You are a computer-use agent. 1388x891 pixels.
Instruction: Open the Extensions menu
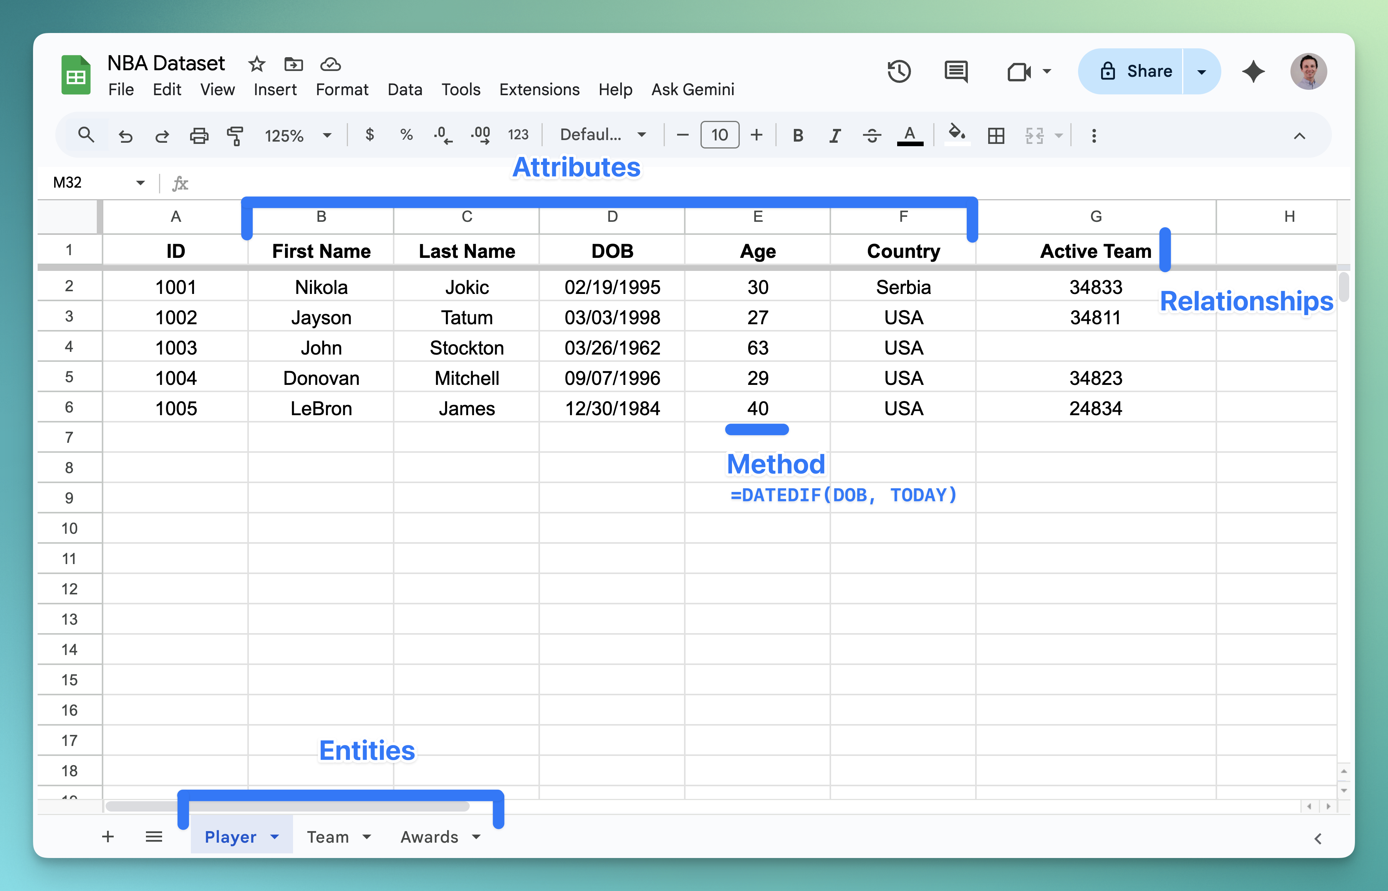538,89
